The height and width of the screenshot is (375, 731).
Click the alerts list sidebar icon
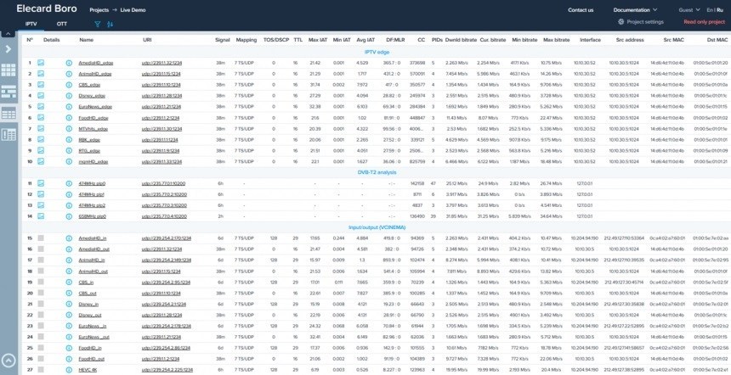click(x=8, y=134)
